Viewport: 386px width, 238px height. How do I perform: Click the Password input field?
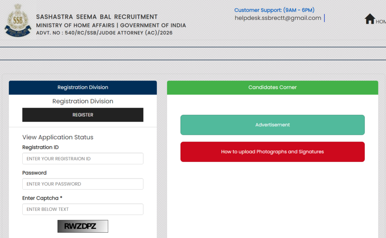(x=83, y=184)
